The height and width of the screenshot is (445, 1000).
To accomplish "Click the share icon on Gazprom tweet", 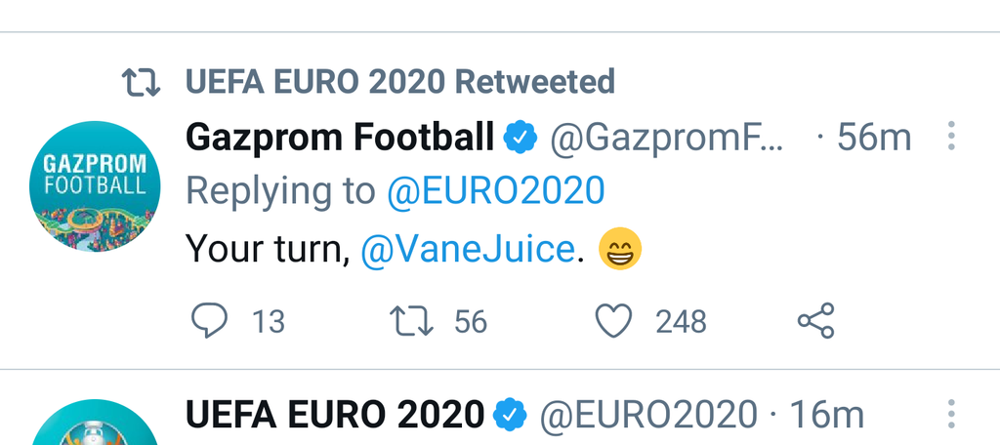I will (815, 320).
